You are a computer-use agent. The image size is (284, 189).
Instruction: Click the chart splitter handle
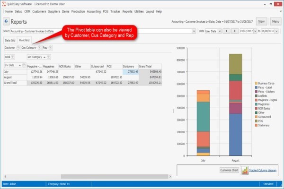[173, 111]
